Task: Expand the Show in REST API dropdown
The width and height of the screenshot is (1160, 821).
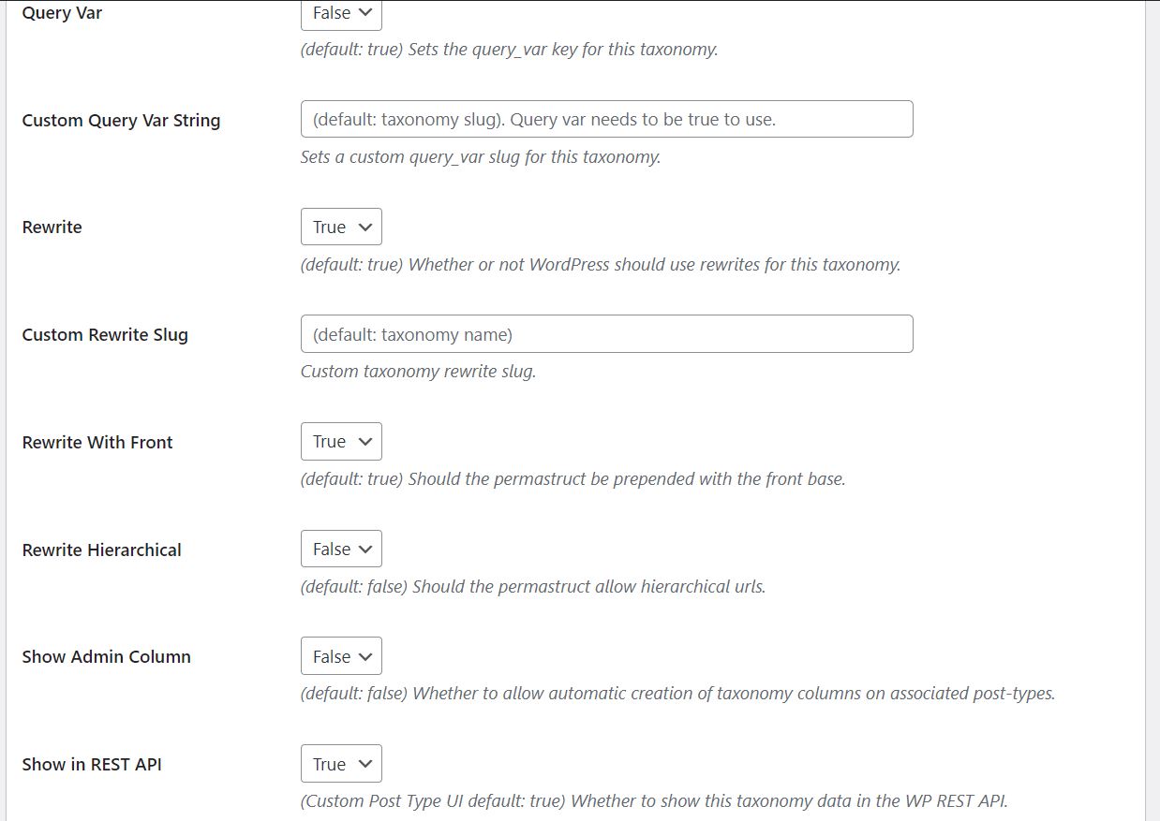Action: (341, 765)
